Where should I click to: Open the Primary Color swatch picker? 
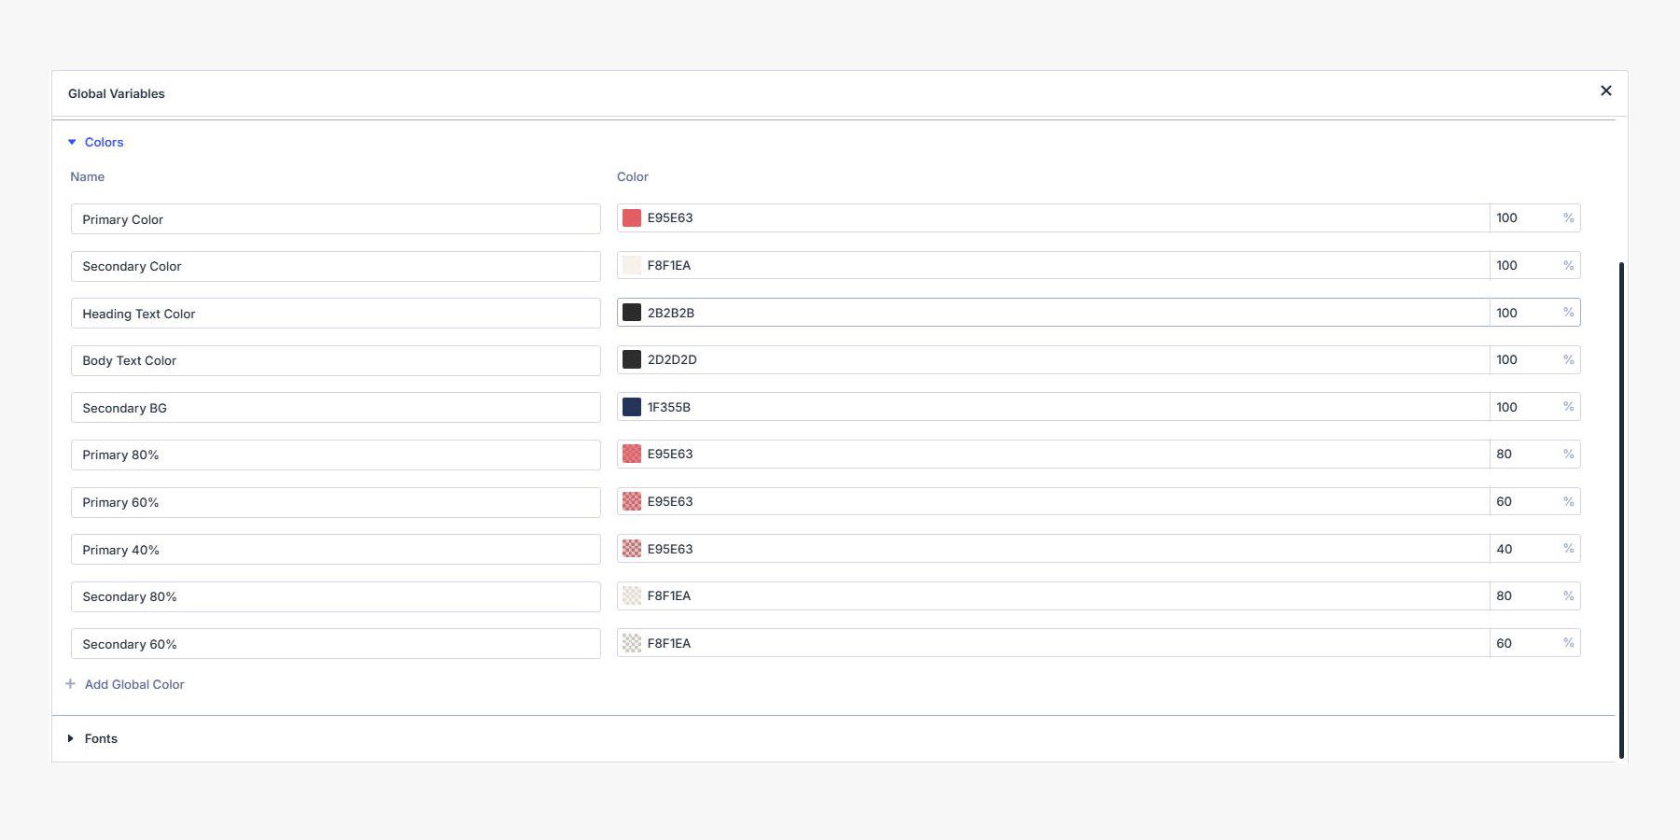pos(631,217)
